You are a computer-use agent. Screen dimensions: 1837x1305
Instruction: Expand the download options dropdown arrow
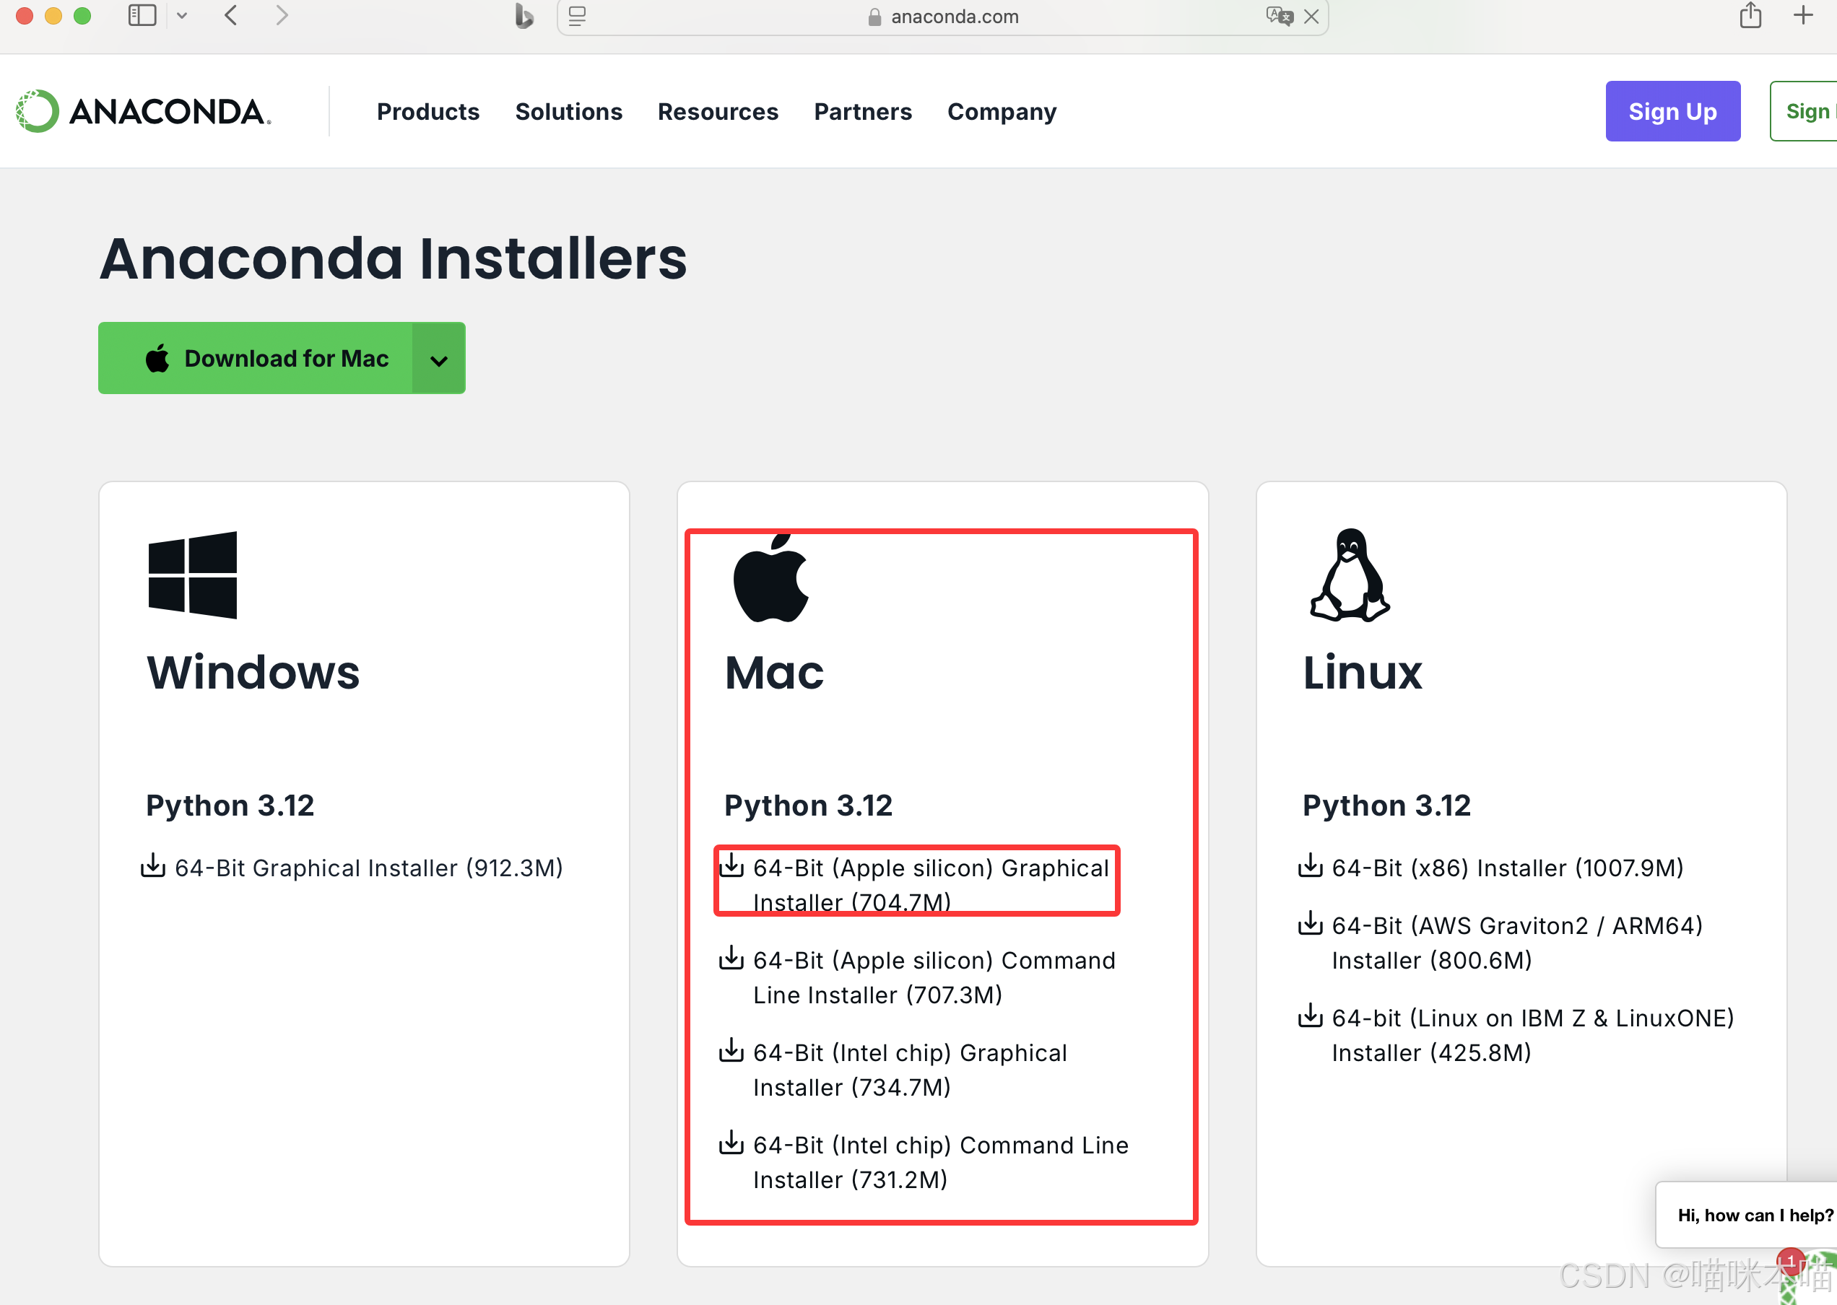pyautogui.click(x=439, y=359)
